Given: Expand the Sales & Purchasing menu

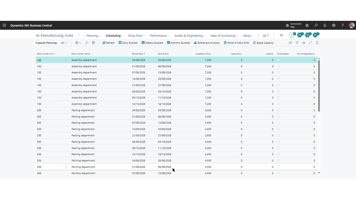Looking at the screenshot, I should (224, 36).
